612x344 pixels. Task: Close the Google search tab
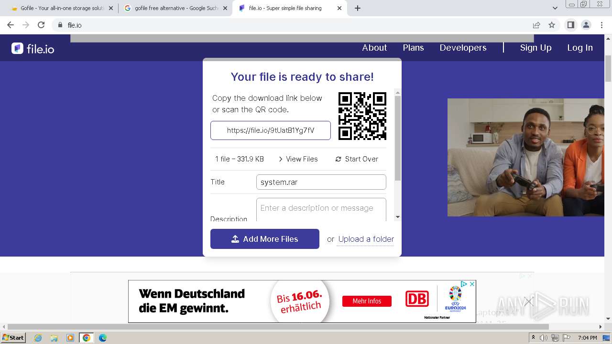(x=225, y=8)
